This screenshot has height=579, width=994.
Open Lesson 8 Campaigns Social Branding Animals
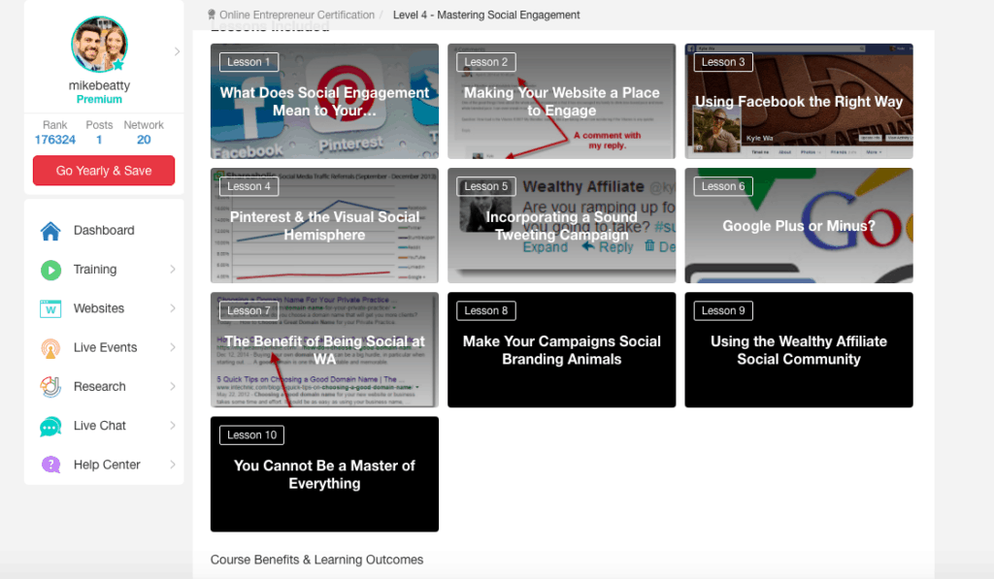click(x=562, y=350)
